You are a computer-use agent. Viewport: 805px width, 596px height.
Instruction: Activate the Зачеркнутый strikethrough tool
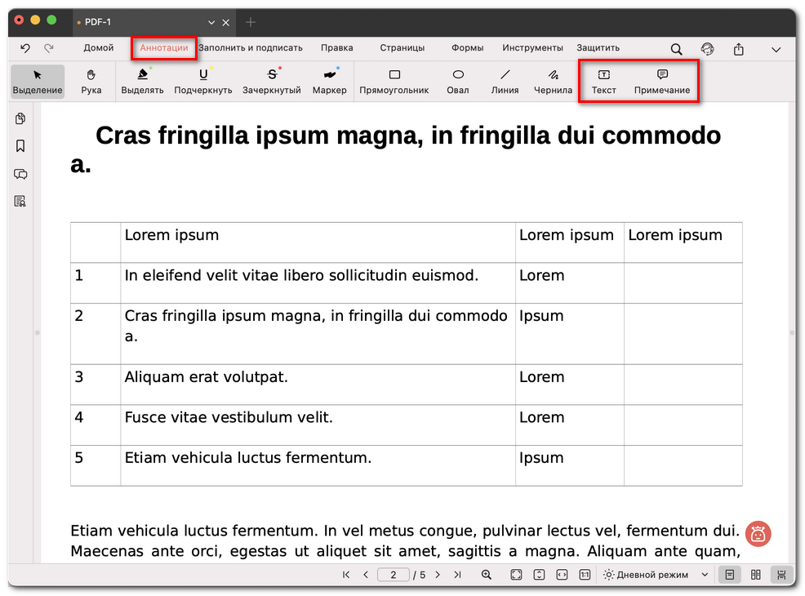point(272,81)
